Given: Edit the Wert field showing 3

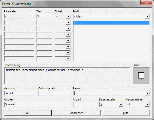Looking at the screenshot, I should point(44,16).
